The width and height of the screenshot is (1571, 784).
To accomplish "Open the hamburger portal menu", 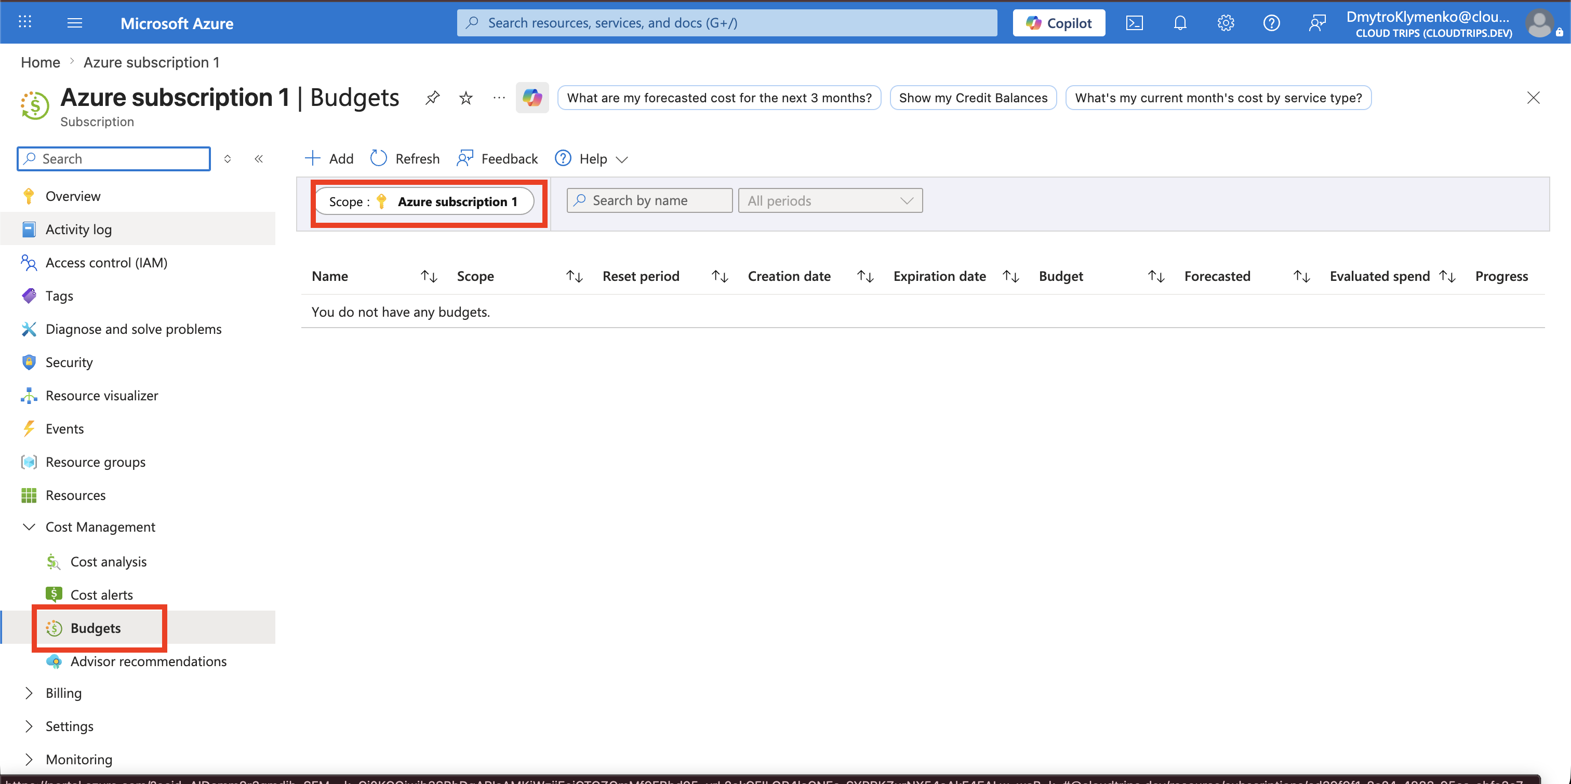I will pyautogui.click(x=74, y=22).
